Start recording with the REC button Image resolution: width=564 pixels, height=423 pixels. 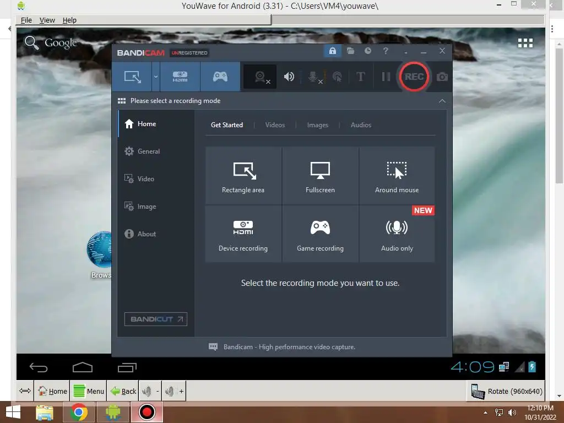pyautogui.click(x=414, y=77)
